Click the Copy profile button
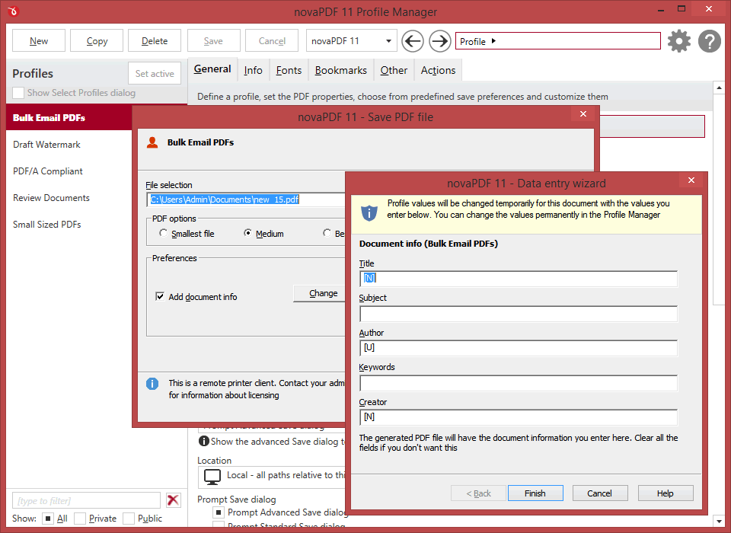 click(97, 40)
